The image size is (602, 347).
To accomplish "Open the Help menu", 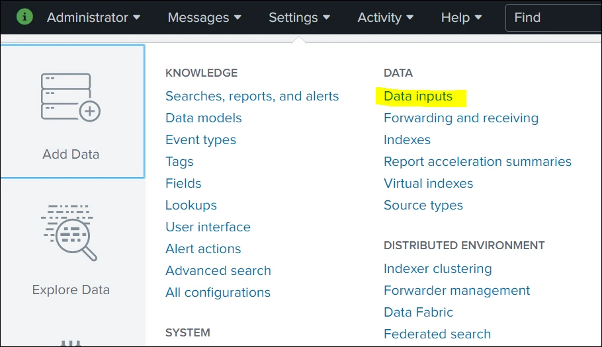I will pyautogui.click(x=461, y=17).
